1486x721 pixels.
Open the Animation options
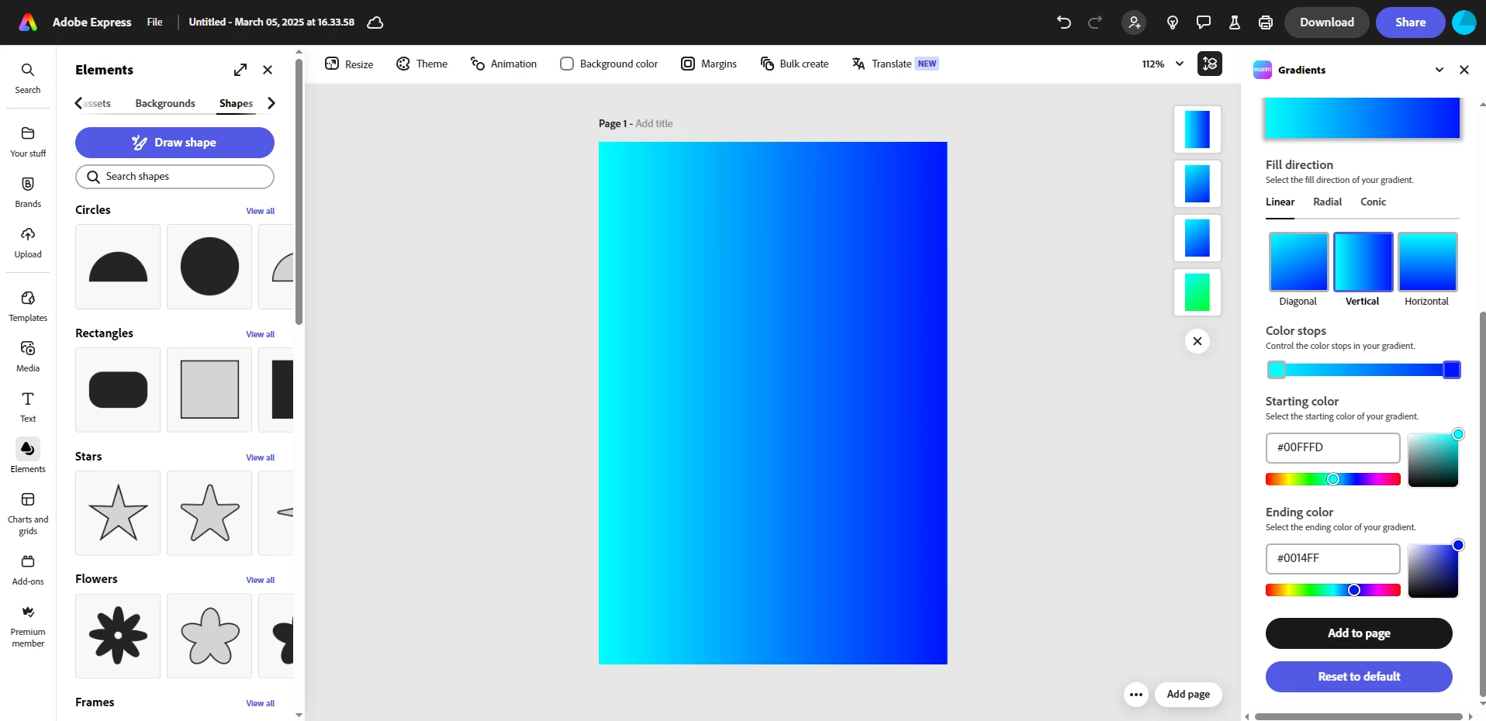tap(504, 64)
